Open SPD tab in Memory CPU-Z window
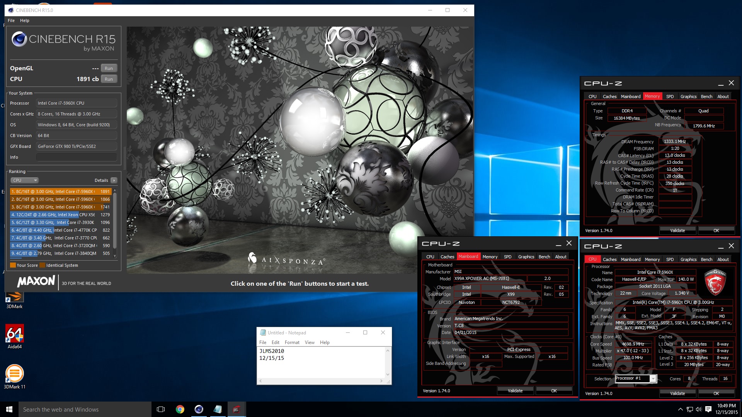The width and height of the screenshot is (742, 417). coord(670,97)
